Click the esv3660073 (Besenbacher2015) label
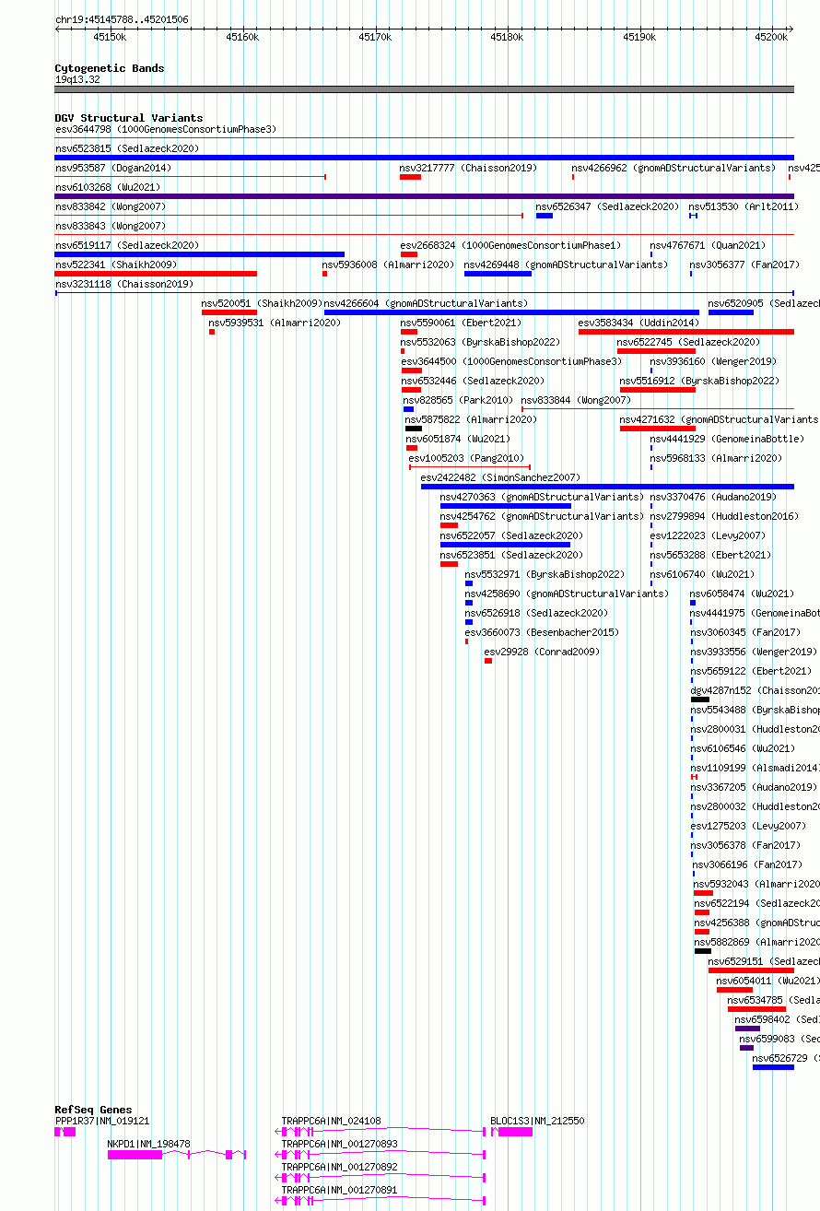 point(542,632)
